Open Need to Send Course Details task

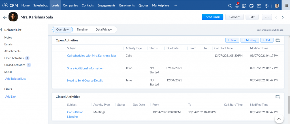85,80
